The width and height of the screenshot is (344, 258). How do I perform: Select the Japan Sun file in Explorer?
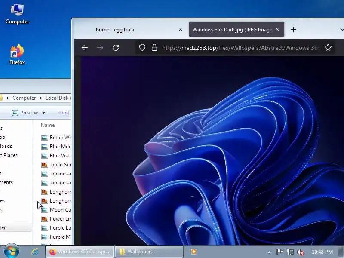click(56, 165)
